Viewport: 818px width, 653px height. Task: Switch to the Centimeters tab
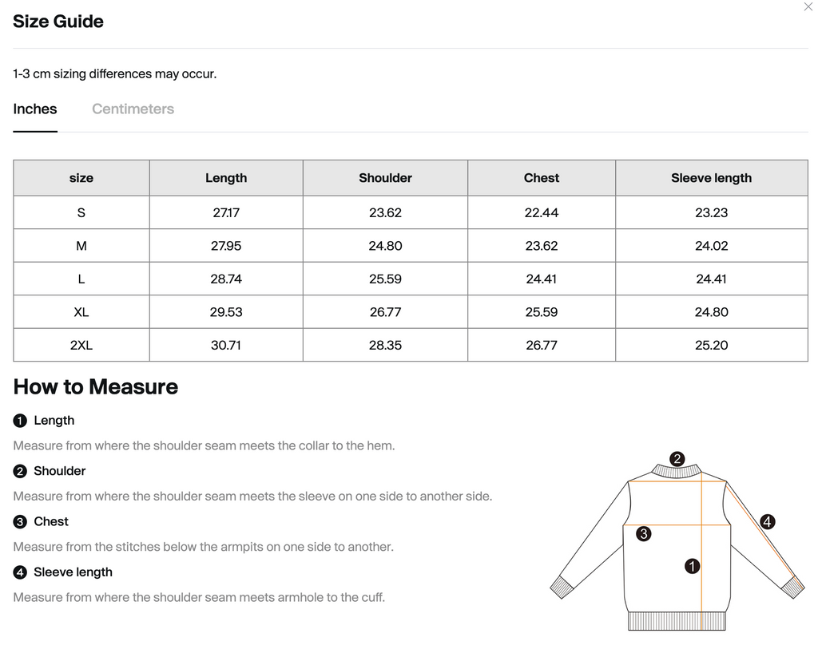pos(133,109)
